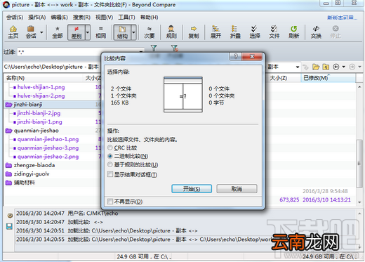
Task: Click the Expand (展开) all icon
Action: pos(215,32)
